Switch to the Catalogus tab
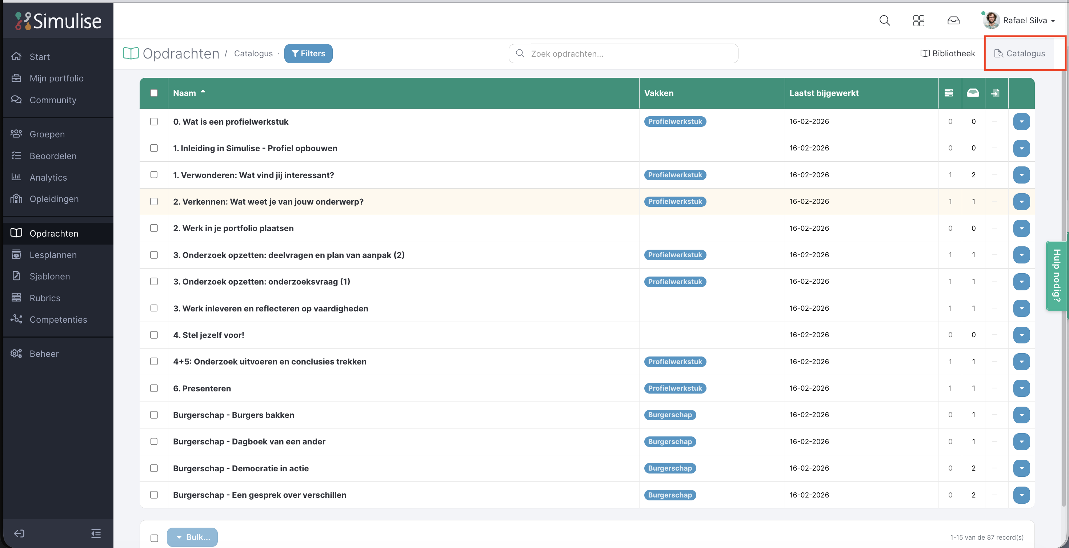Screen dimensions: 1069x548 coord(1020,53)
